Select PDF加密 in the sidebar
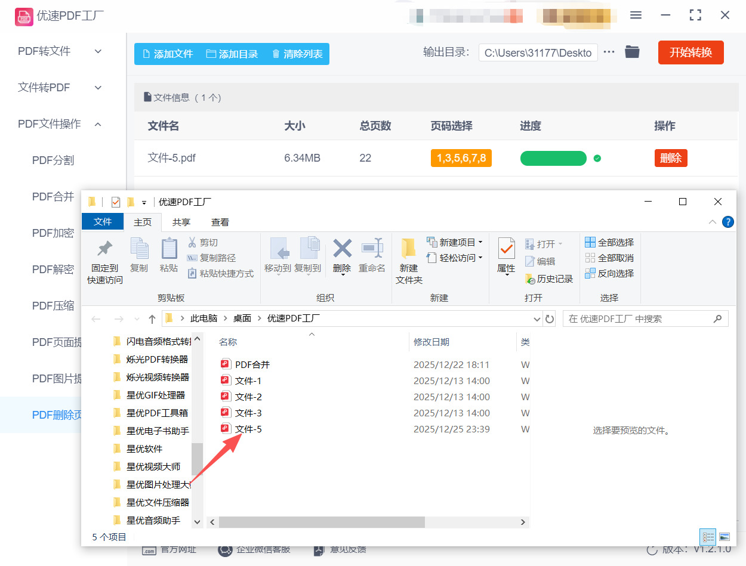 point(53,233)
